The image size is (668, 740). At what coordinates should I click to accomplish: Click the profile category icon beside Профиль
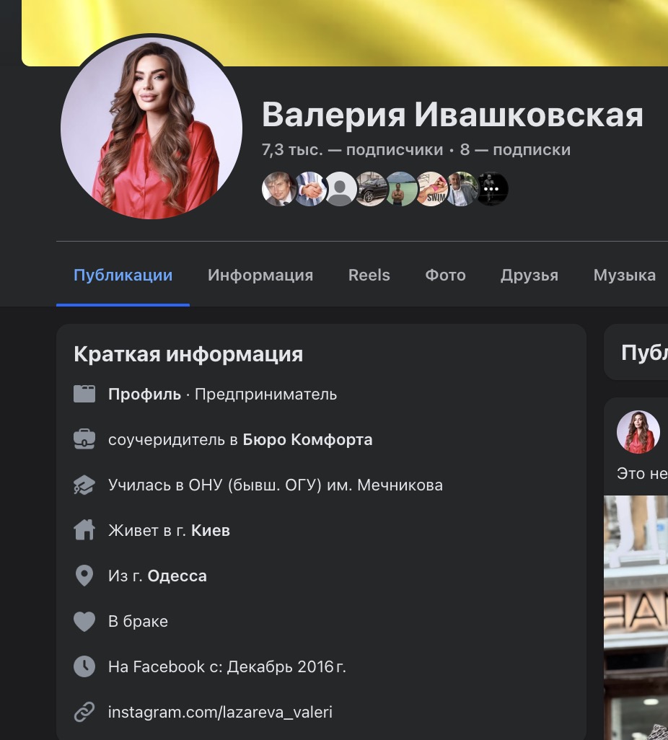point(84,394)
